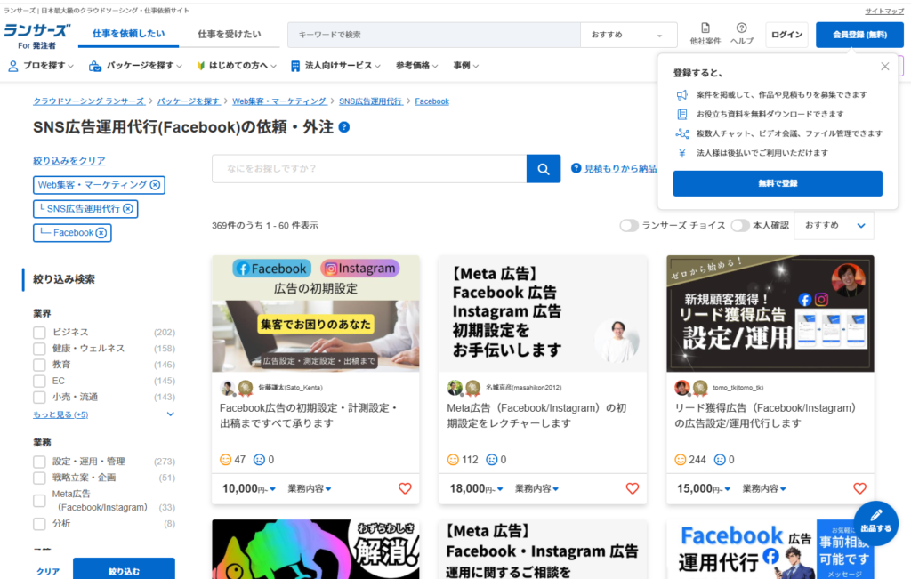Image resolution: width=911 pixels, height=579 pixels.
Task: Check the ビジネス industry checkbox
Action: pyautogui.click(x=39, y=332)
